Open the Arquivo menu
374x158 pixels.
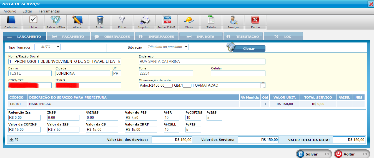10,11
